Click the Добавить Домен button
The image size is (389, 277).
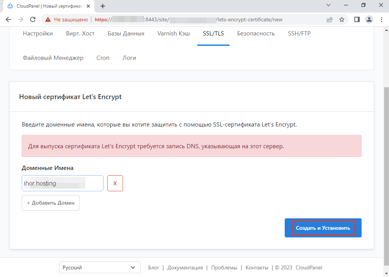[50, 203]
